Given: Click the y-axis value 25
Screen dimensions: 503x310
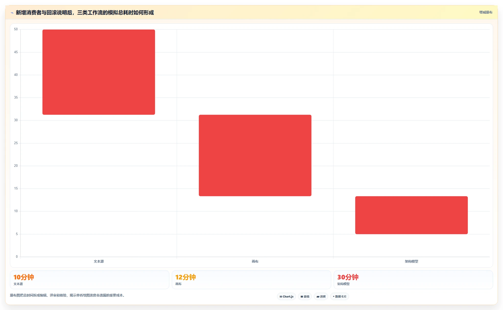Looking at the screenshot, I should tap(16, 143).
